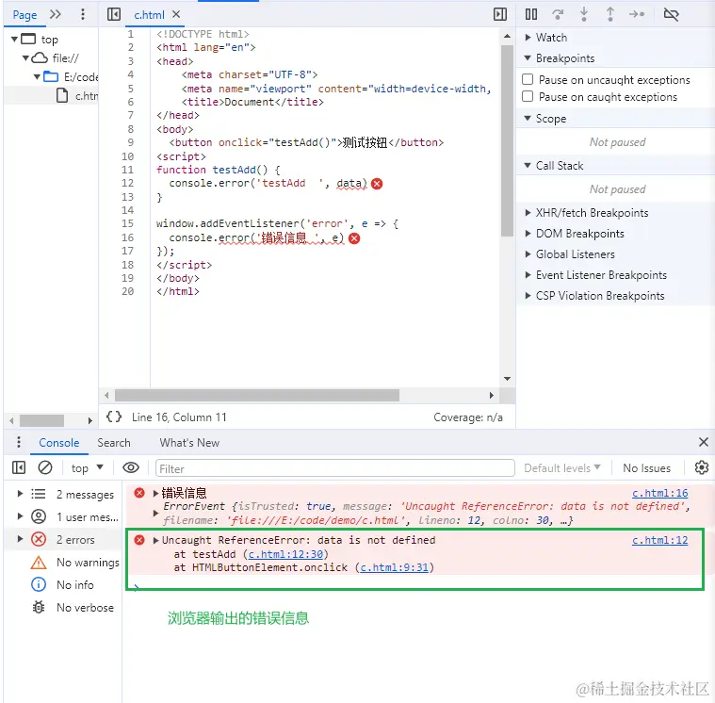Open the Default levels dropdown
The image size is (715, 703).
561,468
